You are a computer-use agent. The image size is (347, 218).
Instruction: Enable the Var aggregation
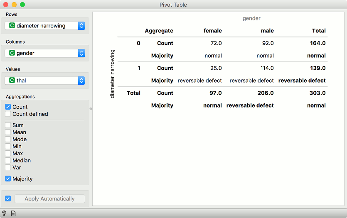[x=8, y=167]
